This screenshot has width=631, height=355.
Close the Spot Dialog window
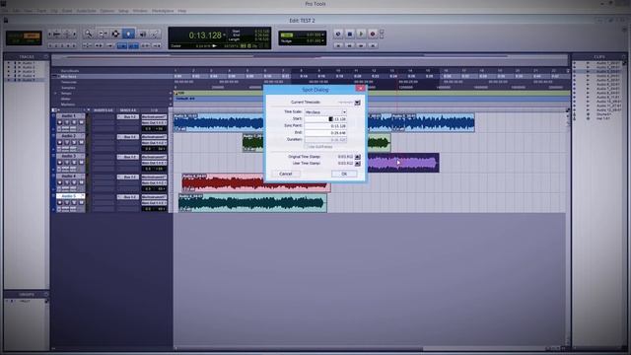coord(361,89)
